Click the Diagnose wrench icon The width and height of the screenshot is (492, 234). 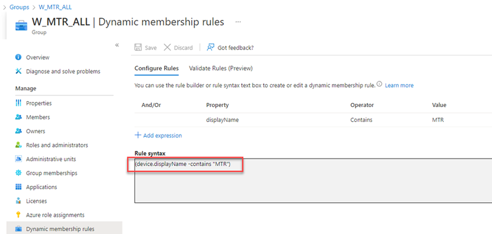tap(19, 71)
